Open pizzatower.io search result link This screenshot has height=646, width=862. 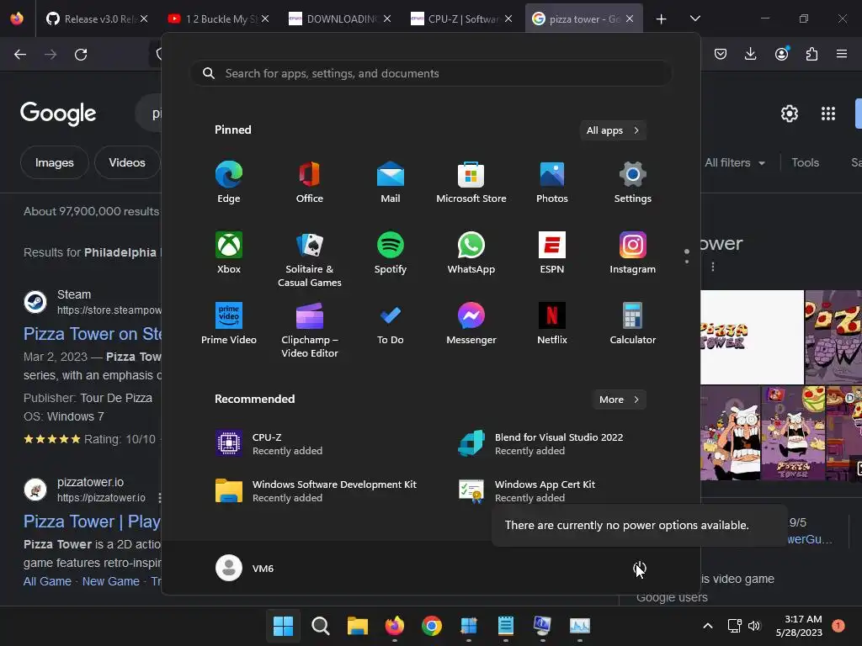pyautogui.click(x=92, y=522)
